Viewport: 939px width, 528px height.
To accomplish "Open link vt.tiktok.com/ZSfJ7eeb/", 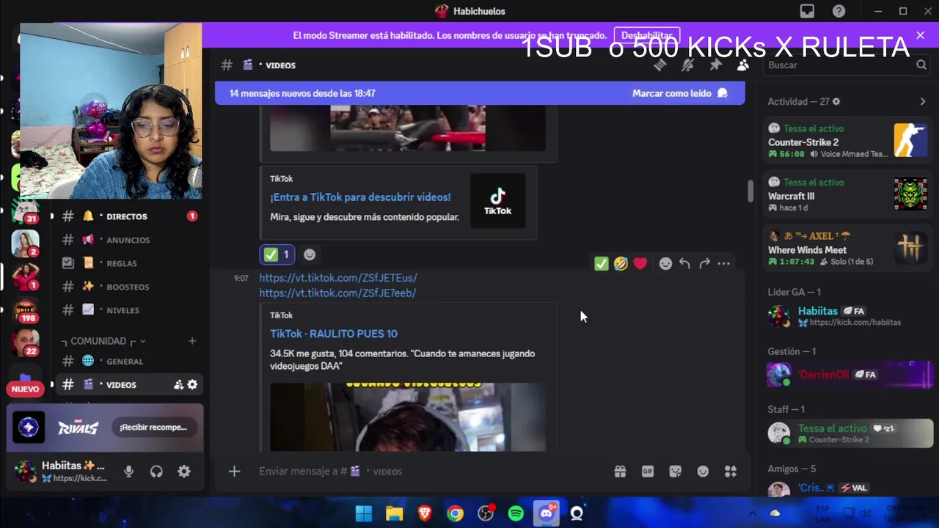I will pyautogui.click(x=337, y=293).
